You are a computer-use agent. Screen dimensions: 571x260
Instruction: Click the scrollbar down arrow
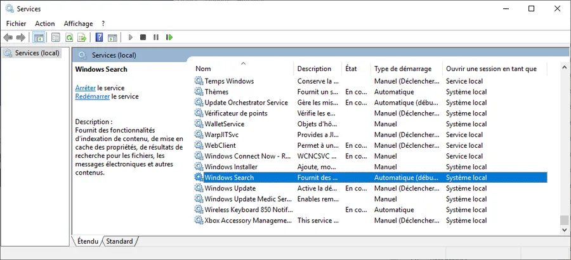pos(564,230)
